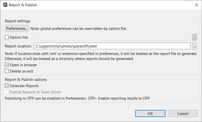Close the Report & Publish dialog
The width and height of the screenshot is (202, 122).
(x=196, y=5)
